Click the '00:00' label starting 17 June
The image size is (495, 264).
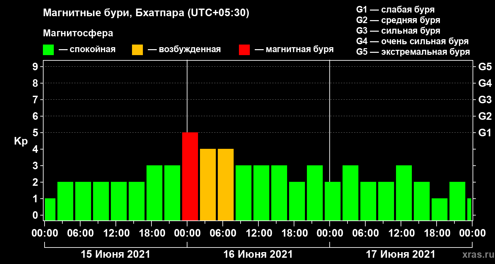[330, 233]
